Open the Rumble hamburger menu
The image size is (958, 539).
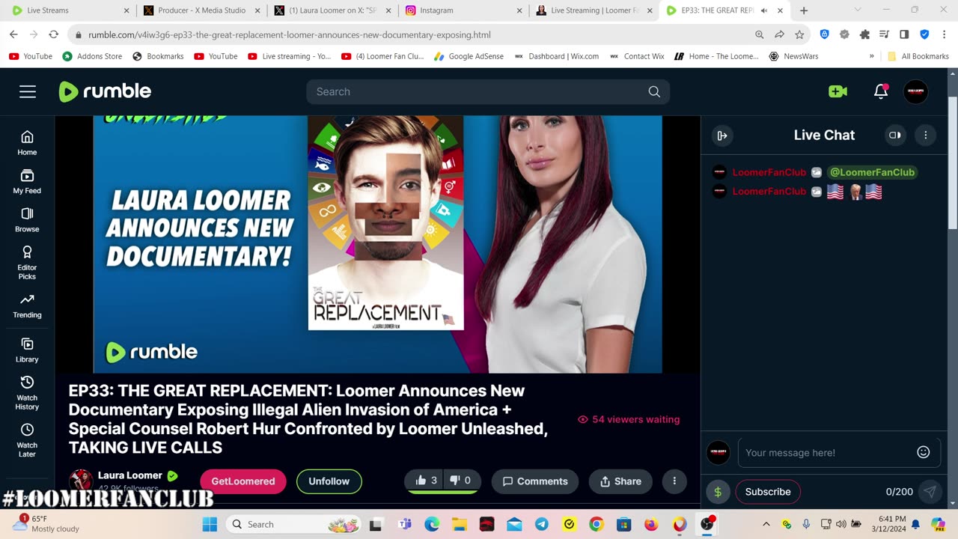point(28,91)
